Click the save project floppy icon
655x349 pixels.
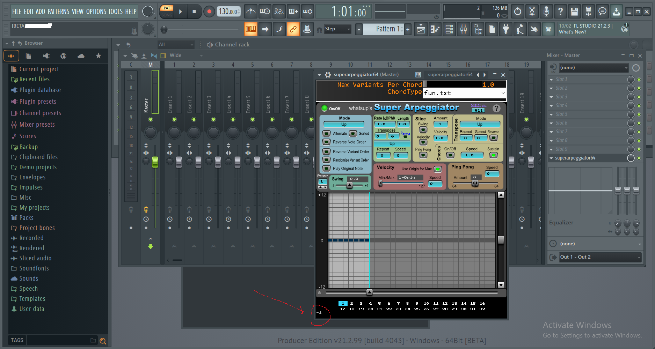click(574, 12)
